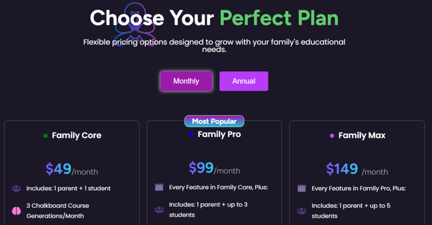432x225 pixels.
Task: Click the Choose Your Perfect Plan heading
Action: (214, 18)
